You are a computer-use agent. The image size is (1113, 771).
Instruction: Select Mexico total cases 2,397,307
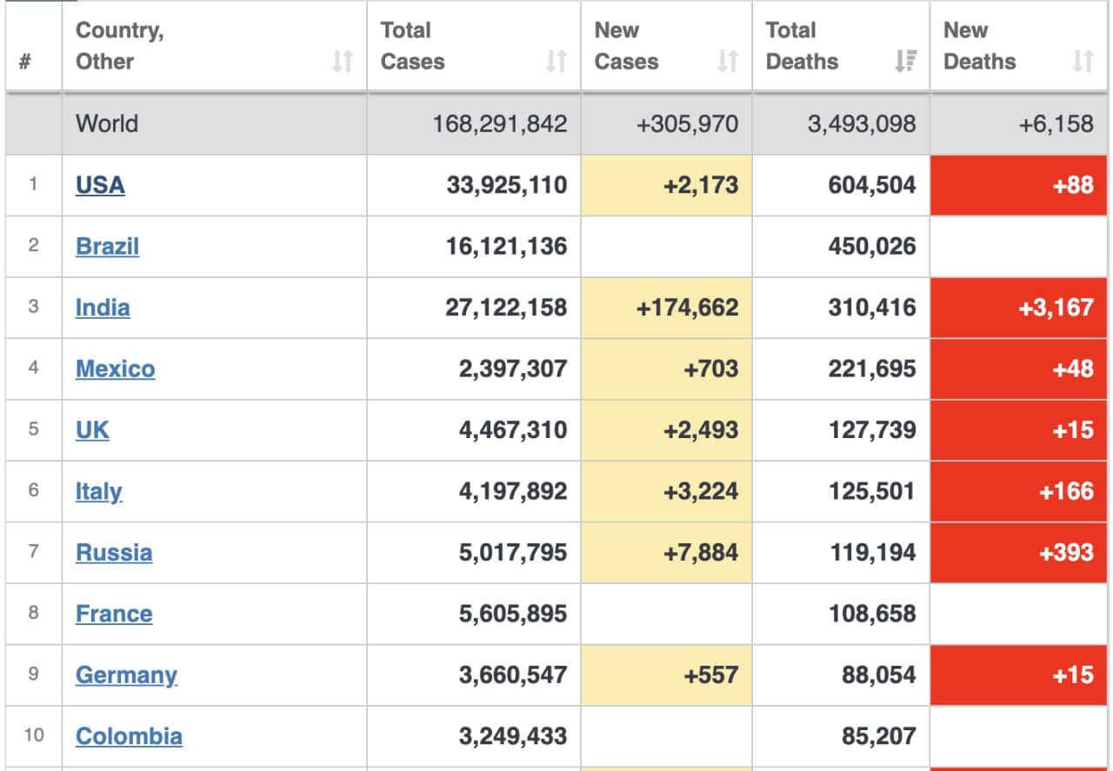pyautogui.click(x=514, y=369)
